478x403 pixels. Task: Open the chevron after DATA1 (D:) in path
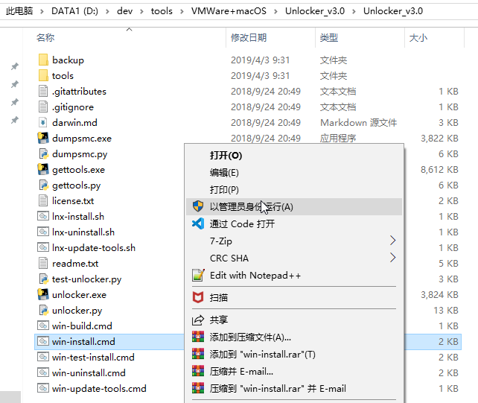pyautogui.click(x=107, y=11)
